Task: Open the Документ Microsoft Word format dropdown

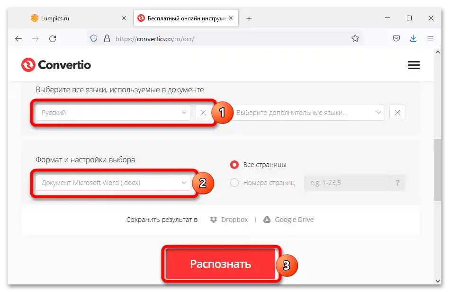Action: pyautogui.click(x=113, y=183)
